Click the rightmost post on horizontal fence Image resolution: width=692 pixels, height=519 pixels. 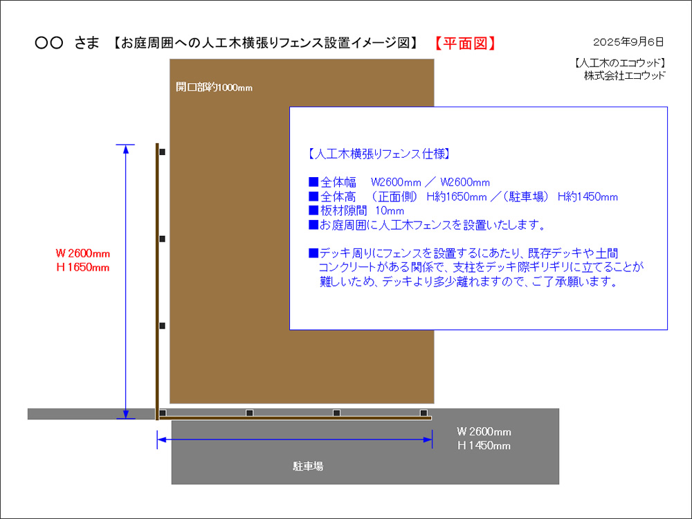424,413
